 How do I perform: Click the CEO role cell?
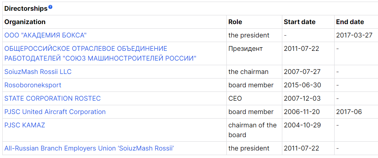(235, 98)
